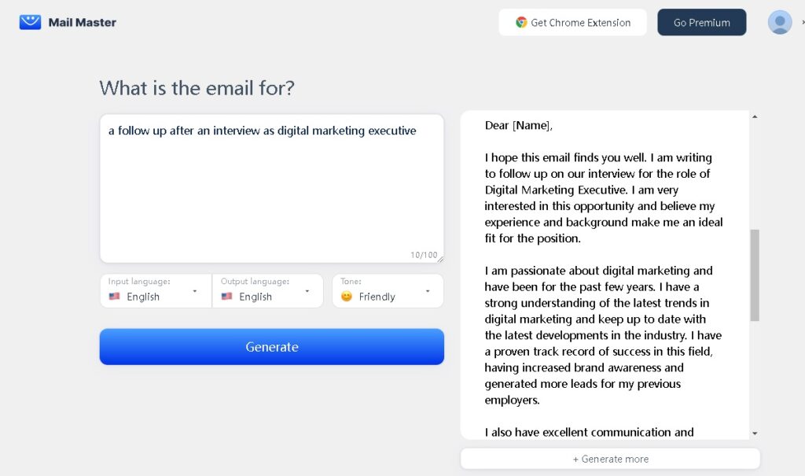
Task: Expand the Output language dropdown arrow
Action: pyautogui.click(x=307, y=291)
